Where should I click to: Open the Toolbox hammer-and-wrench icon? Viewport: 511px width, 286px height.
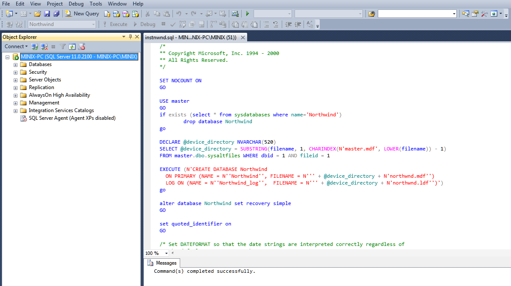click(484, 14)
